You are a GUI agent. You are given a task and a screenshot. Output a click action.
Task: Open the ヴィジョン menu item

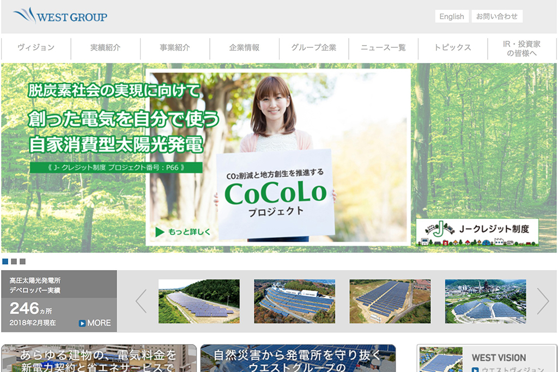point(36,47)
